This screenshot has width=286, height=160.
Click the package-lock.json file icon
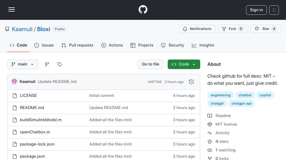coord(15,144)
